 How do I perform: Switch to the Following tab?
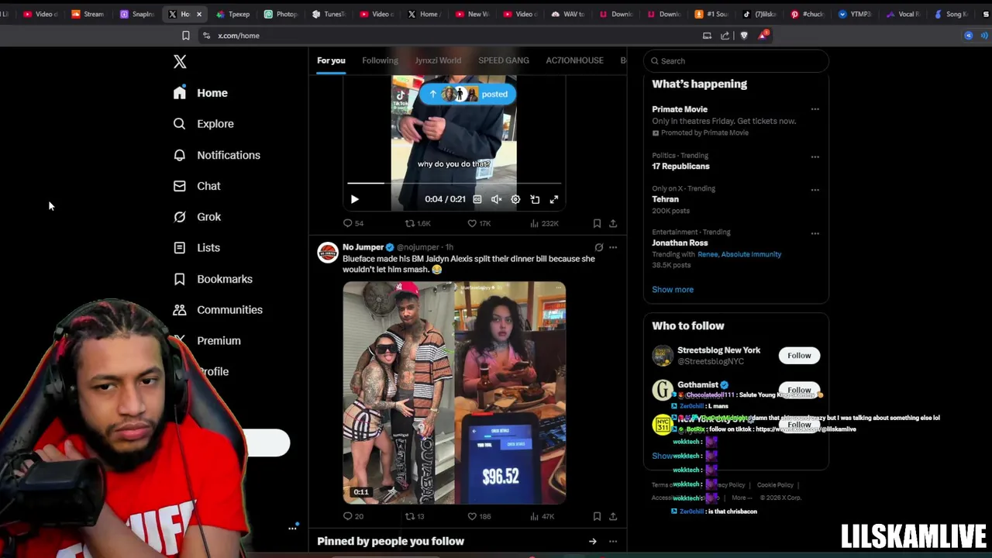(x=380, y=60)
